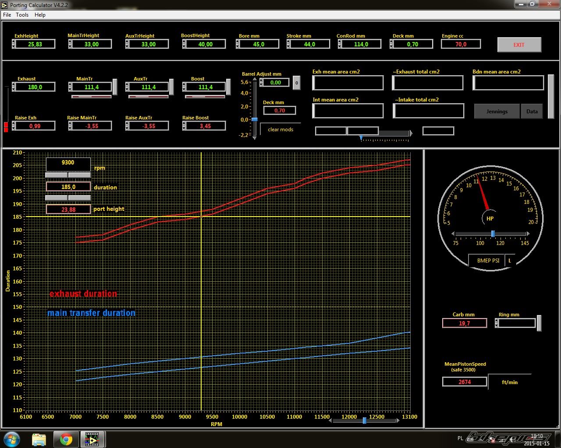561x448 pixels.
Task: Click the Exh mean area cm2 field
Action: (348, 83)
